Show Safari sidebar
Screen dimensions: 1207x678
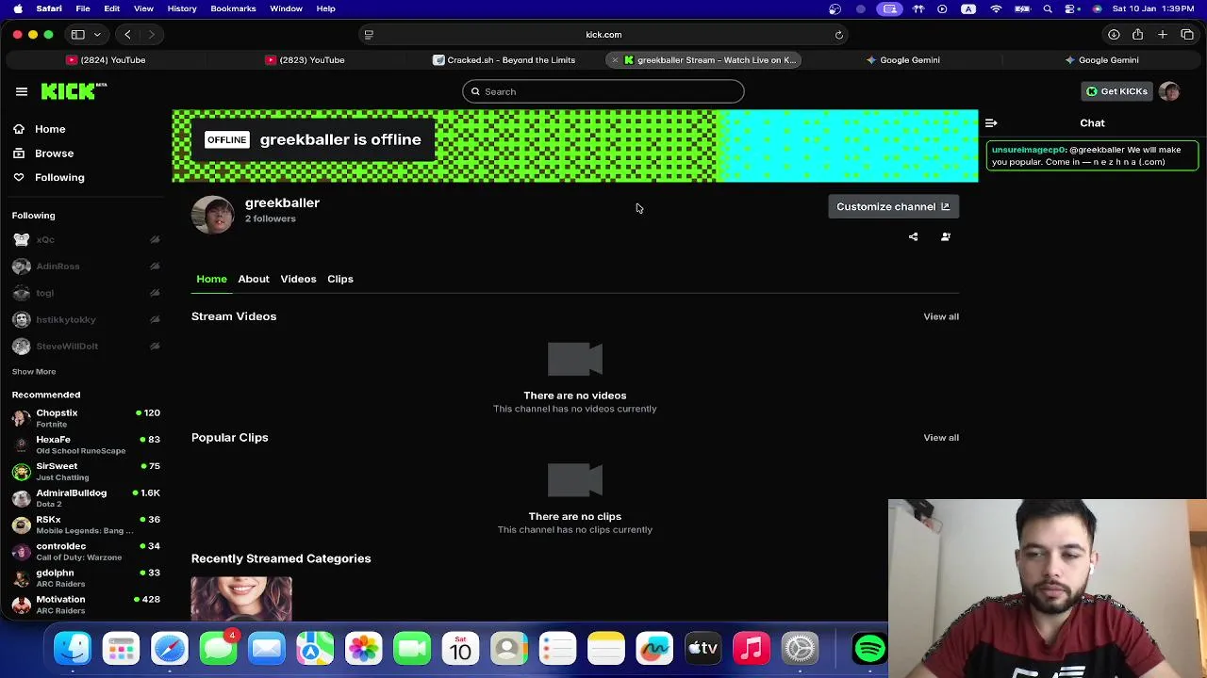78,35
